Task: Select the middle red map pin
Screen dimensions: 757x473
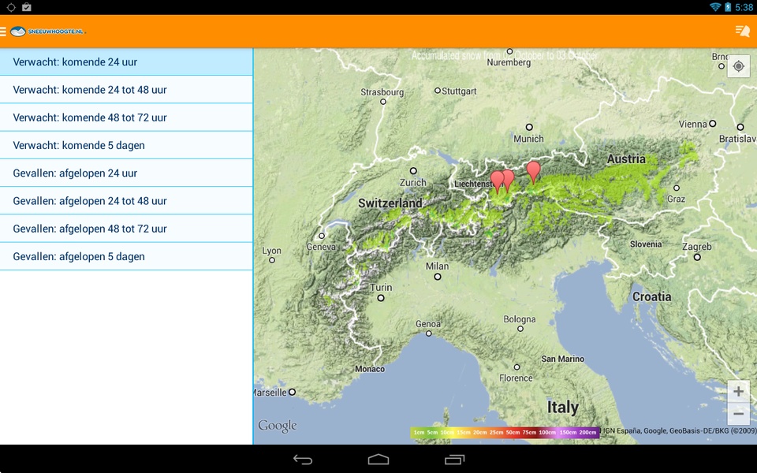Action: click(x=507, y=181)
